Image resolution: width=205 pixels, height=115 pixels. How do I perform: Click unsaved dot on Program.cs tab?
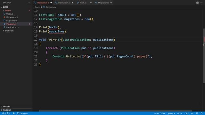click(51, 3)
